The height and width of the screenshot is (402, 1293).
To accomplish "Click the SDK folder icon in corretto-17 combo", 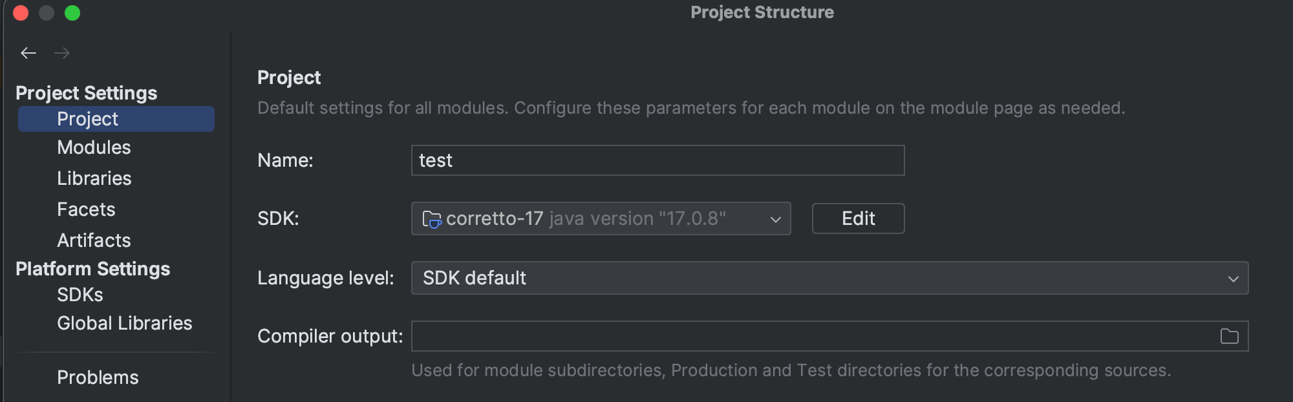I will 431,219.
